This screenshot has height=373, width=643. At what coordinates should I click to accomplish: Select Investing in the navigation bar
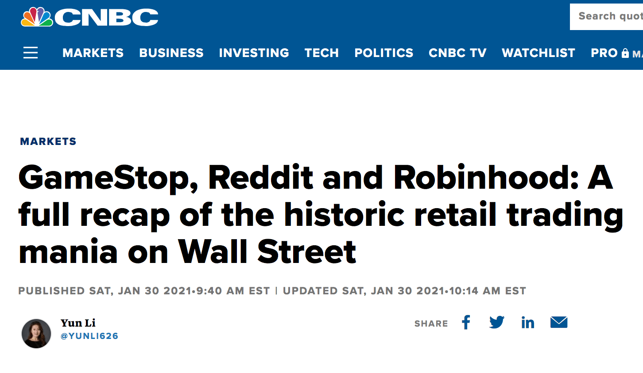click(x=254, y=53)
